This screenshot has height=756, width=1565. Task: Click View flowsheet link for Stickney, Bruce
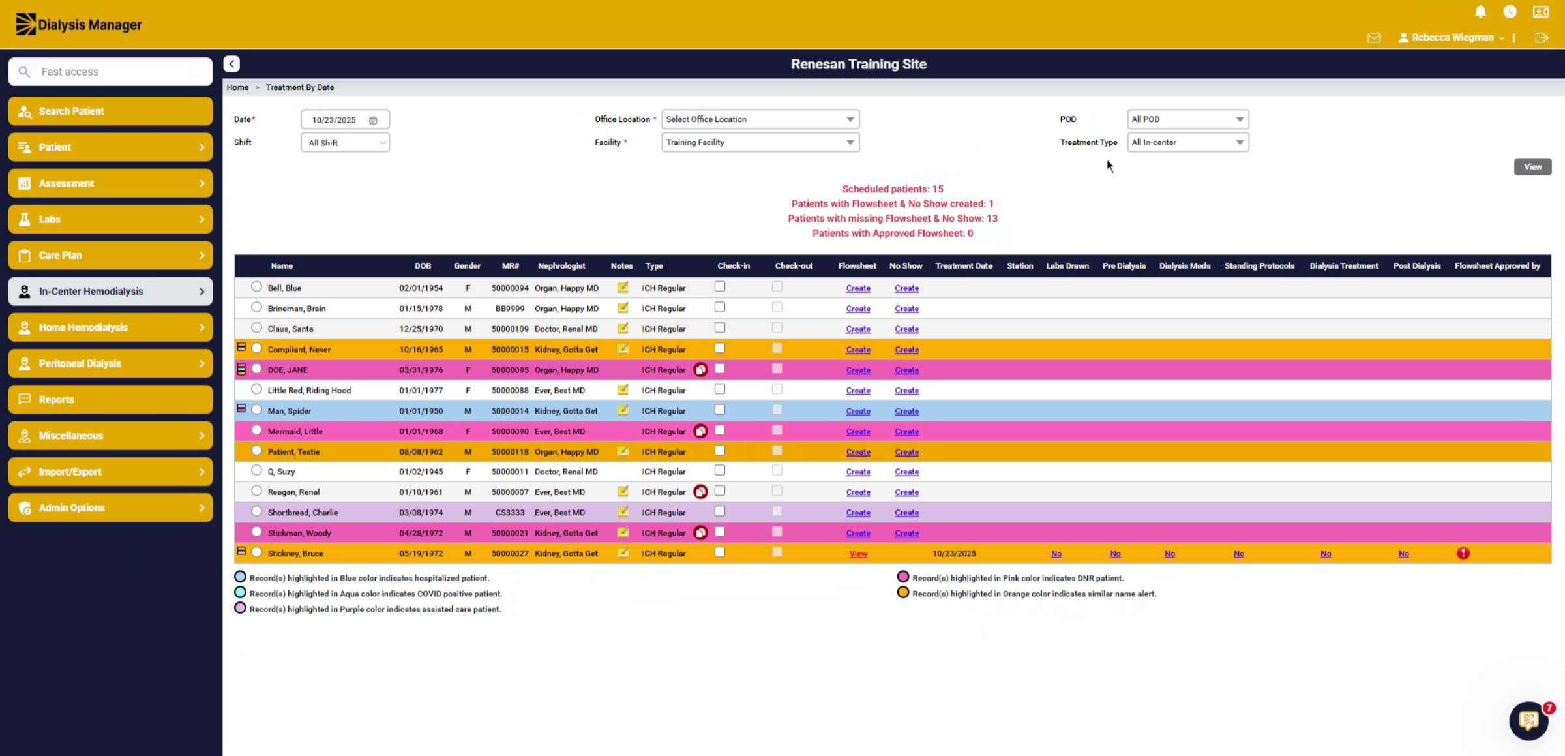pos(858,554)
